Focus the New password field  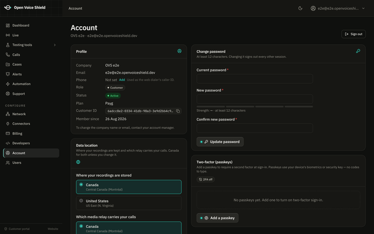(255, 99)
